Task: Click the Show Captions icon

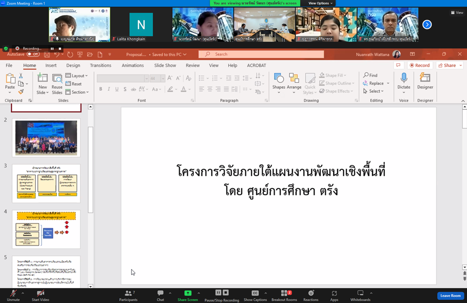Action: point(255,293)
